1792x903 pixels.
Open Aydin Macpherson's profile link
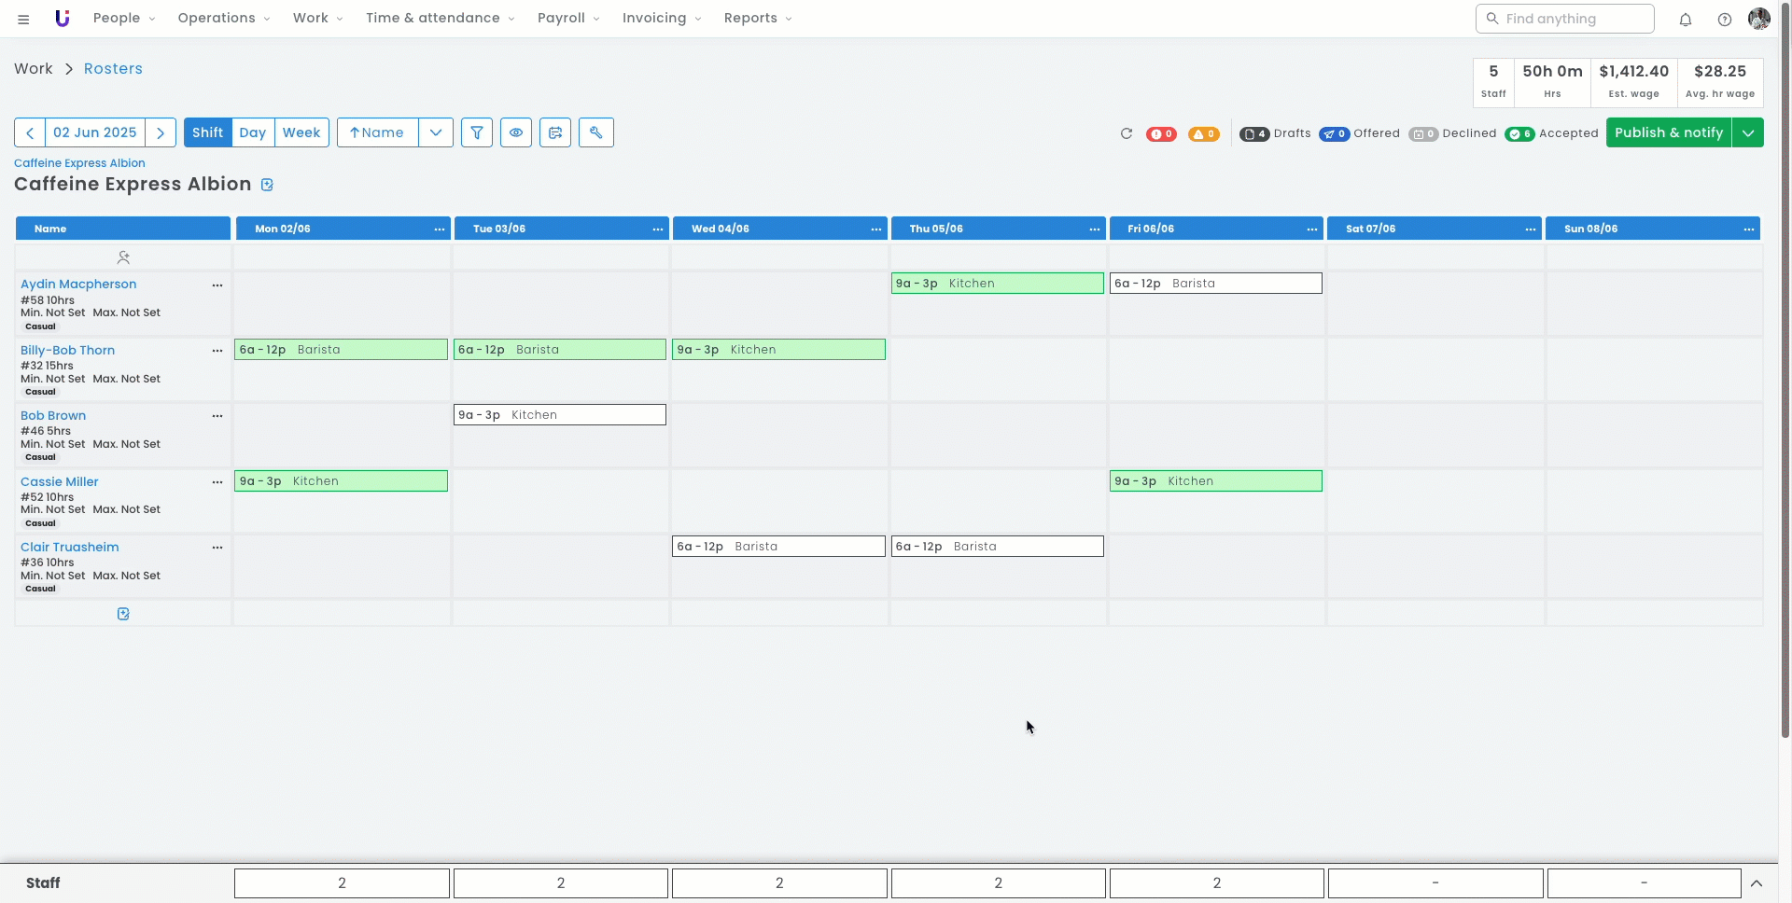[x=78, y=285]
